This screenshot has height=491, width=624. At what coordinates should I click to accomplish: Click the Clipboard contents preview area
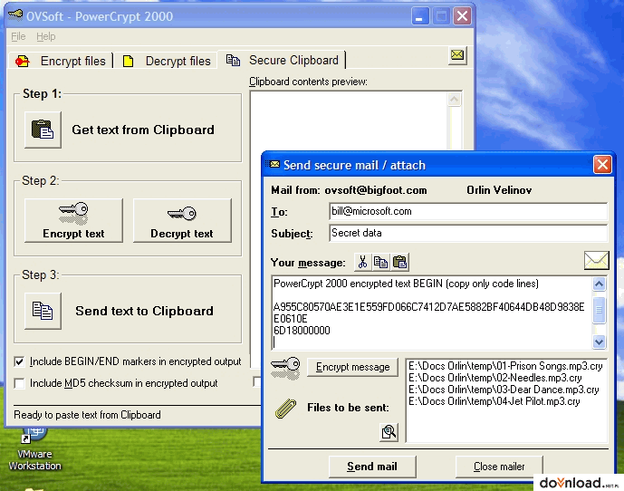point(350,121)
